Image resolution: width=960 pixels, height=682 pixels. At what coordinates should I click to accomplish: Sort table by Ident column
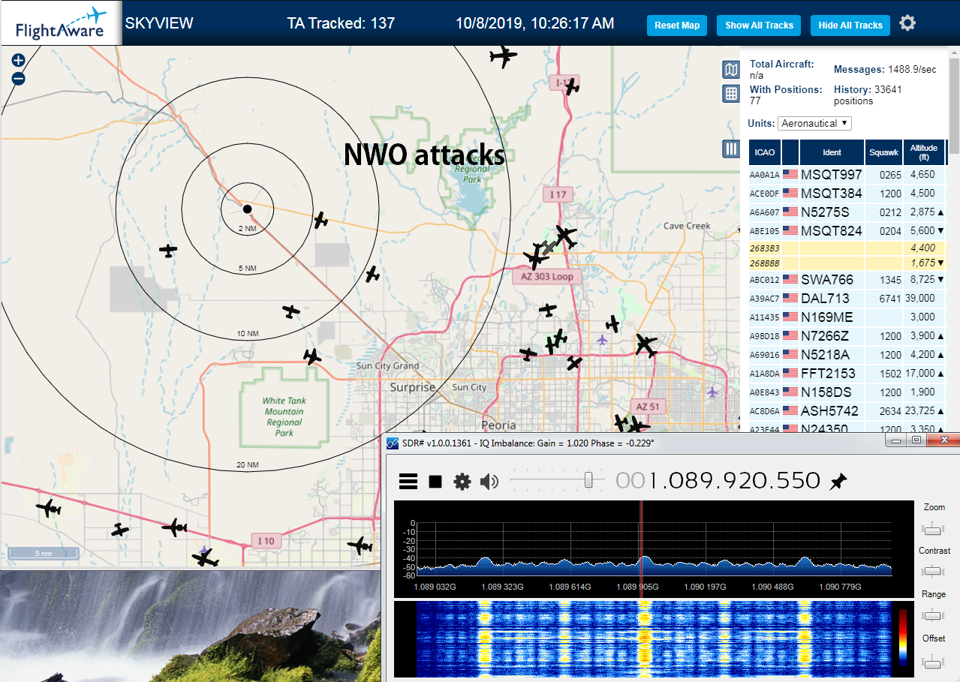coord(832,152)
